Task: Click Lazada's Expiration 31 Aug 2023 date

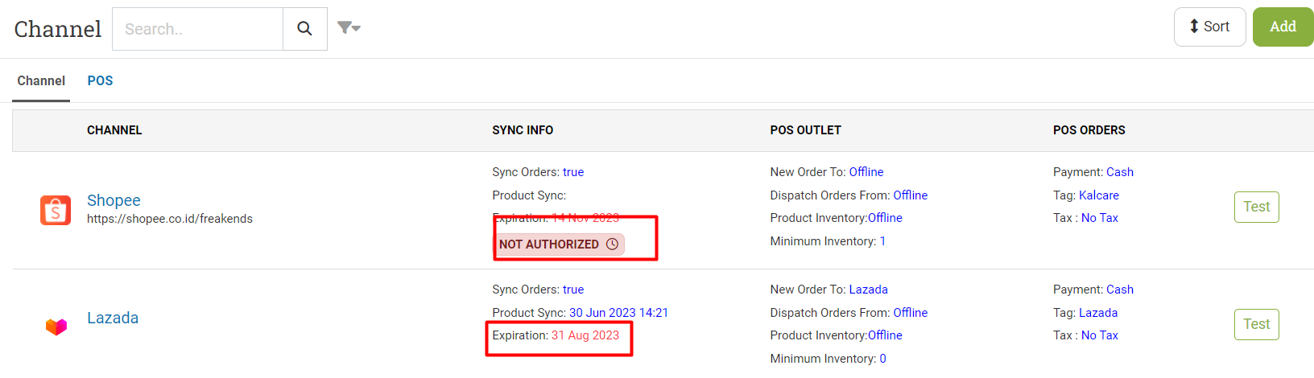Action: pos(585,335)
